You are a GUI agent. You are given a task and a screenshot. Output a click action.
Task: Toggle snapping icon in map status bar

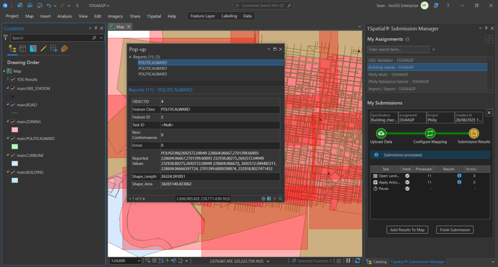148,261
